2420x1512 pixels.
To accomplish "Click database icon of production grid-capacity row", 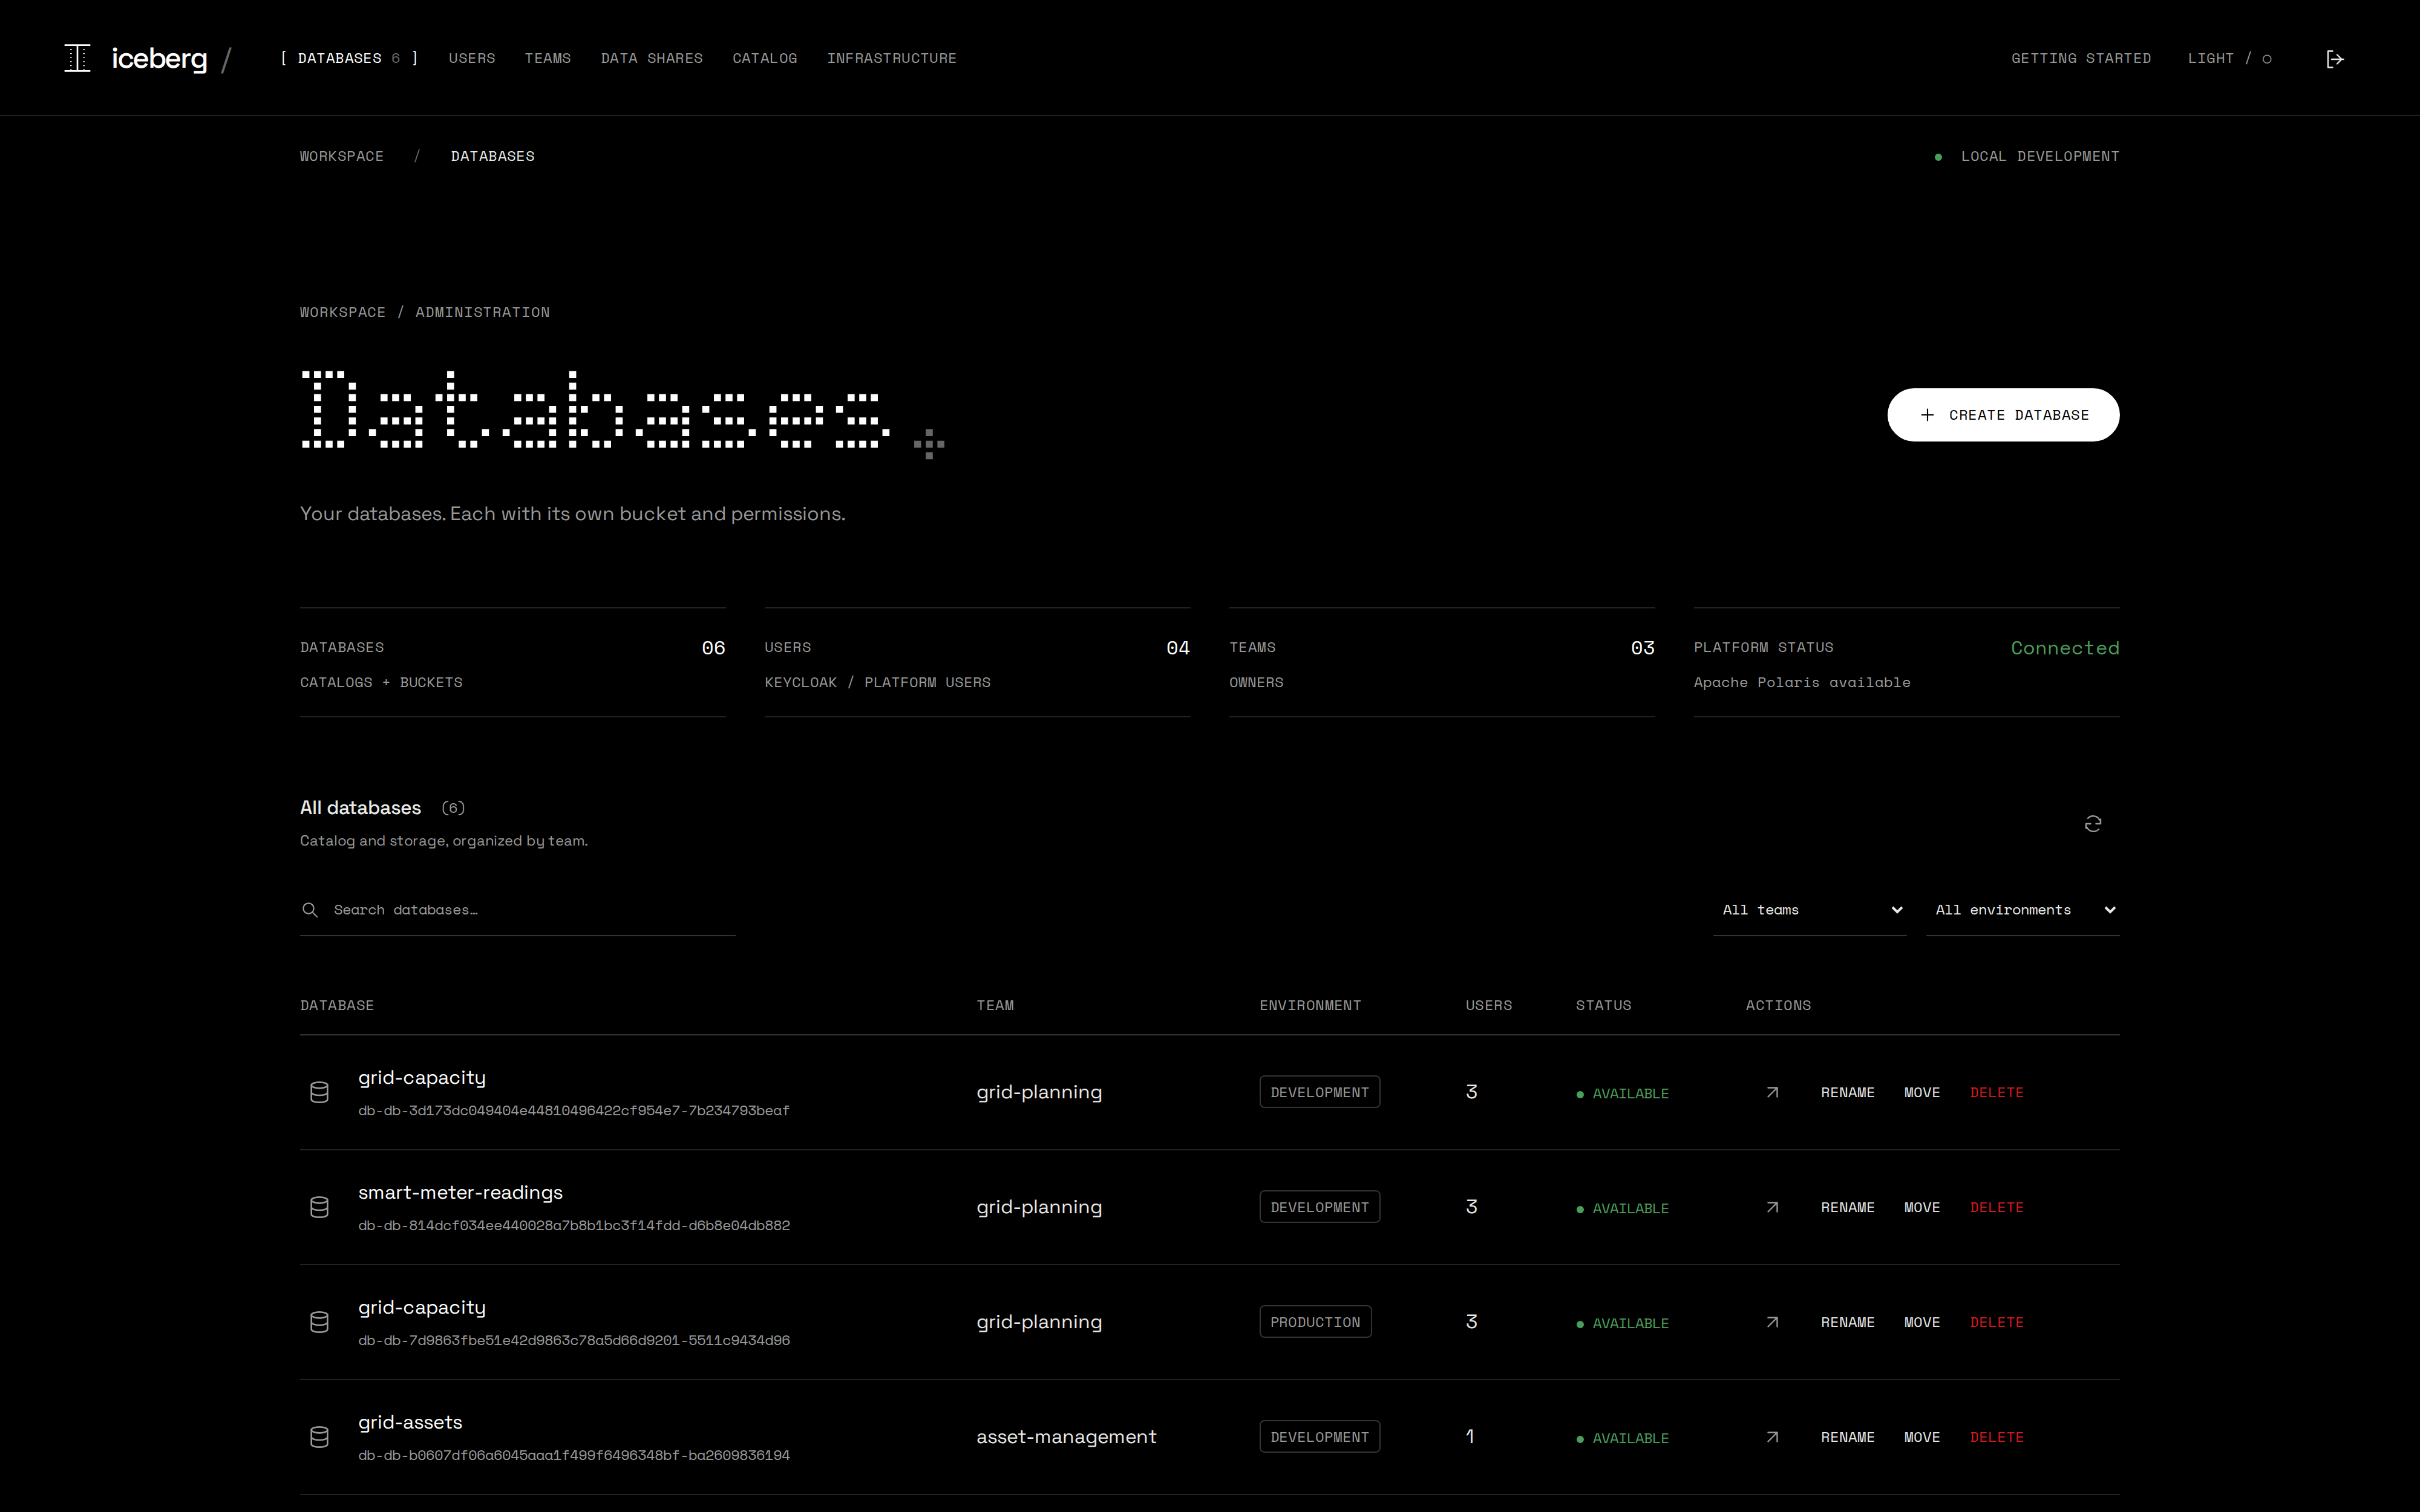I will 319,1322.
